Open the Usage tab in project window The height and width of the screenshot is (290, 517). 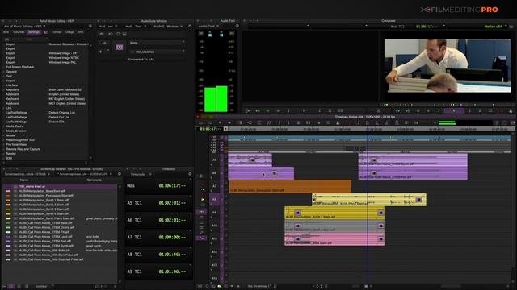[x=69, y=32]
